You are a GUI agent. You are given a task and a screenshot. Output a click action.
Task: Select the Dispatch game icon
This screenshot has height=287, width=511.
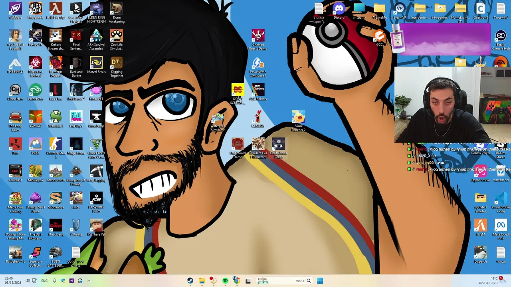pyautogui.click(x=480, y=255)
